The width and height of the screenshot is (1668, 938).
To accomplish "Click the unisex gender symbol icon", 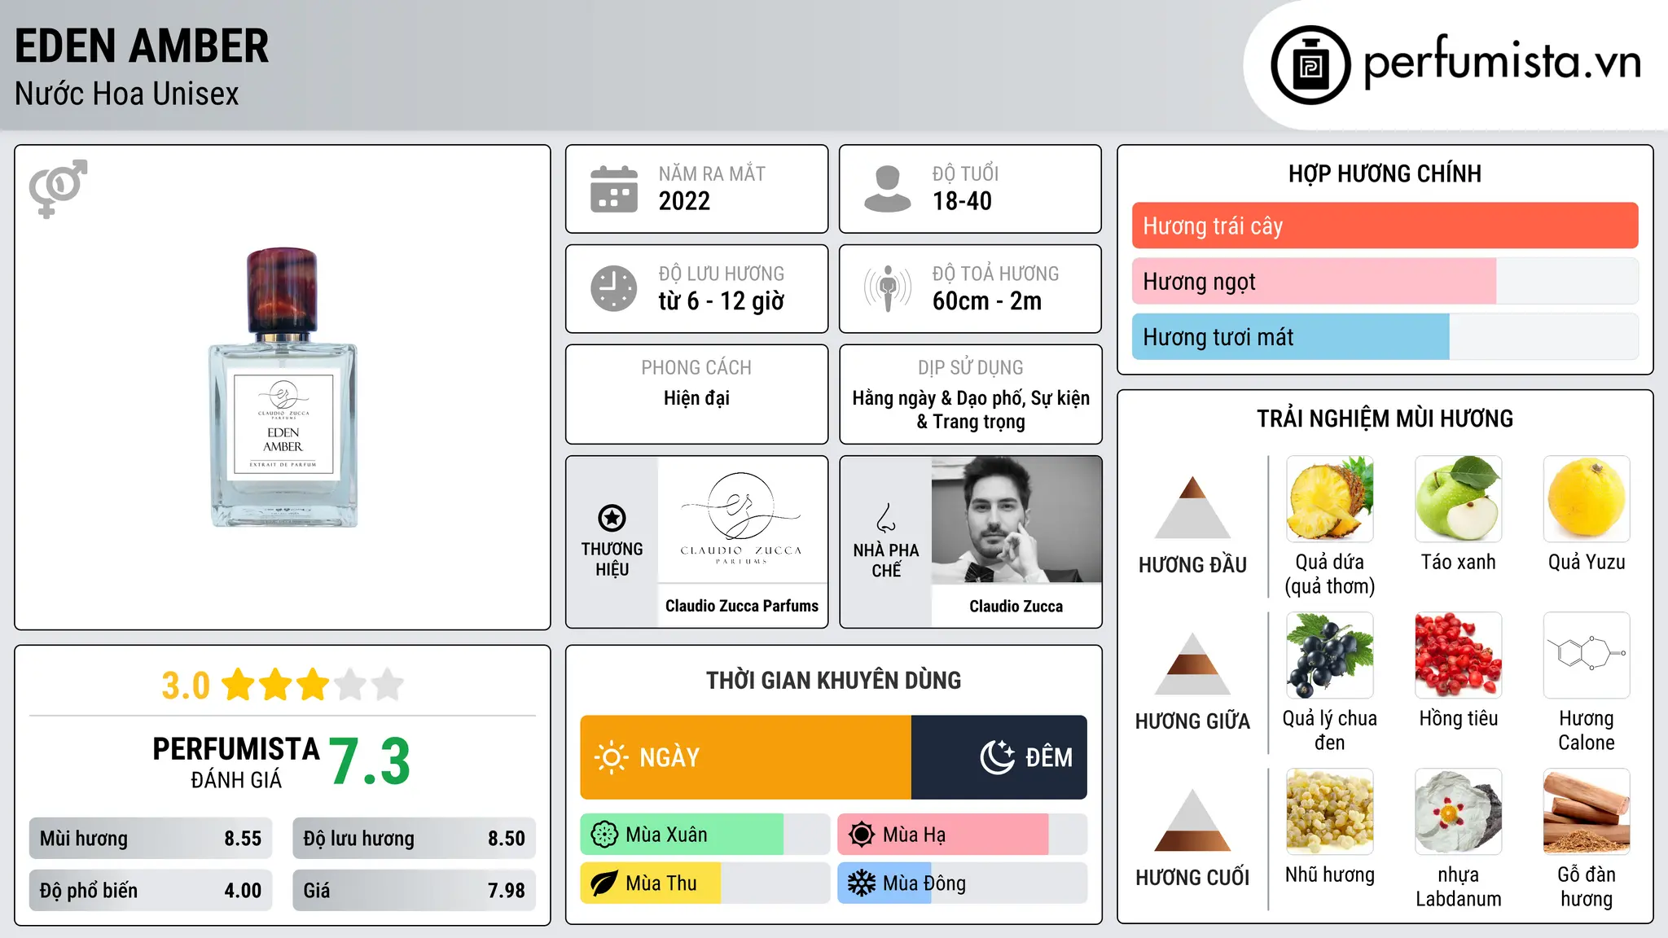I will point(58,188).
